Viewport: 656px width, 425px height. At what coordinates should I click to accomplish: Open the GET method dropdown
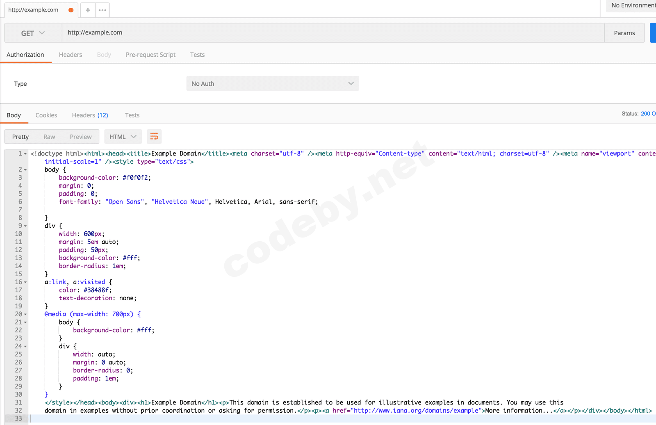tap(33, 33)
